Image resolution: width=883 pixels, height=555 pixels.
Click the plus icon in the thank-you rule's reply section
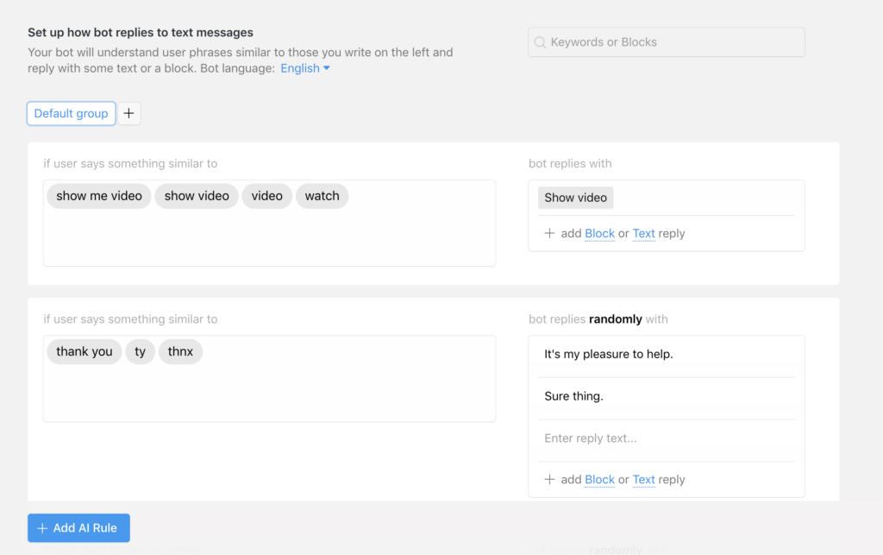tap(550, 479)
